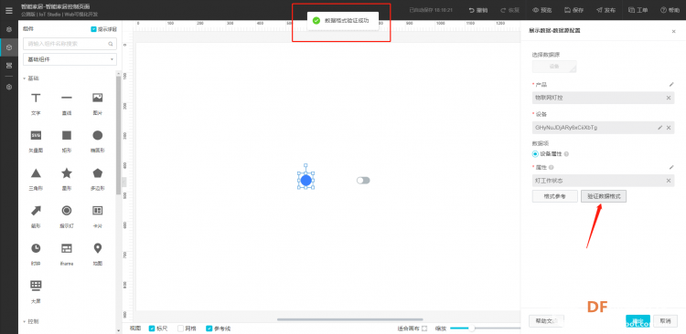Select the 设备属性 radio button

535,154
